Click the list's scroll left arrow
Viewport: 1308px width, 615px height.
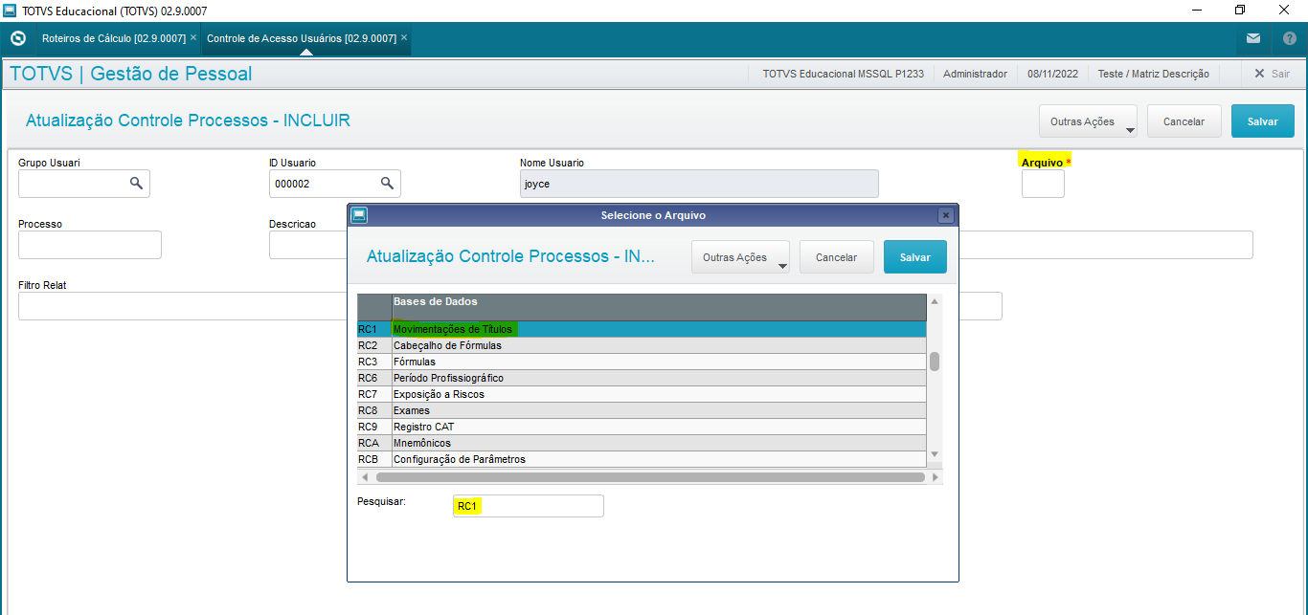coord(364,476)
